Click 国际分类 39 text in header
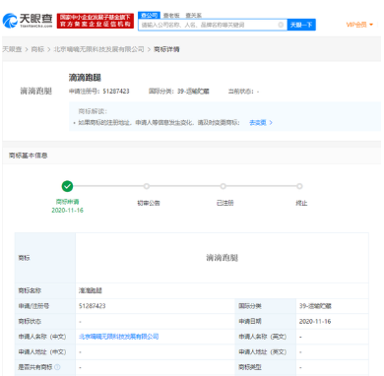Screen dimensions: 384x376 click(179, 92)
